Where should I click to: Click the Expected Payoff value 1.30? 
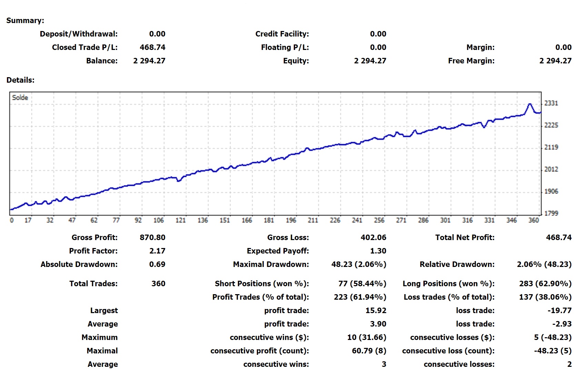(x=378, y=251)
